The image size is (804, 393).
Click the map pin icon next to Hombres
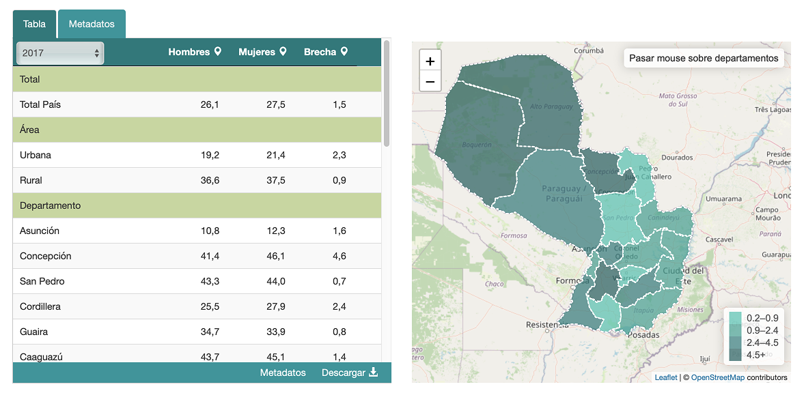pyautogui.click(x=218, y=52)
